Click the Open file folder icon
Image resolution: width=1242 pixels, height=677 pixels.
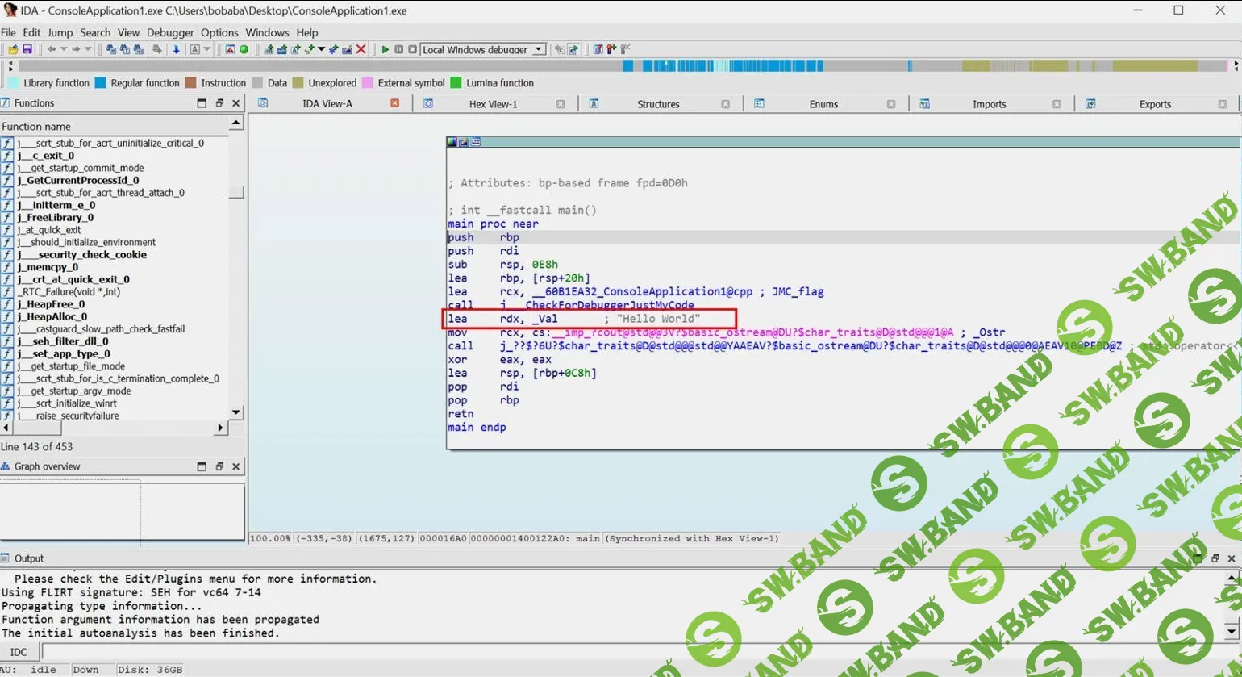13,50
